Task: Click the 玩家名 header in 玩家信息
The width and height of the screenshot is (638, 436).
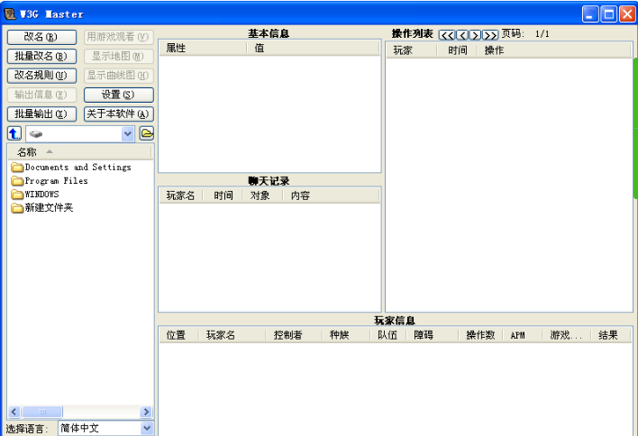Action: coord(232,335)
